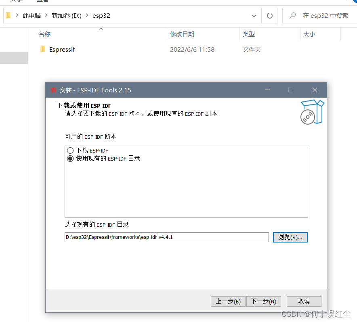Sort by 名称 column header
This screenshot has height=322, width=357.
pos(44,34)
